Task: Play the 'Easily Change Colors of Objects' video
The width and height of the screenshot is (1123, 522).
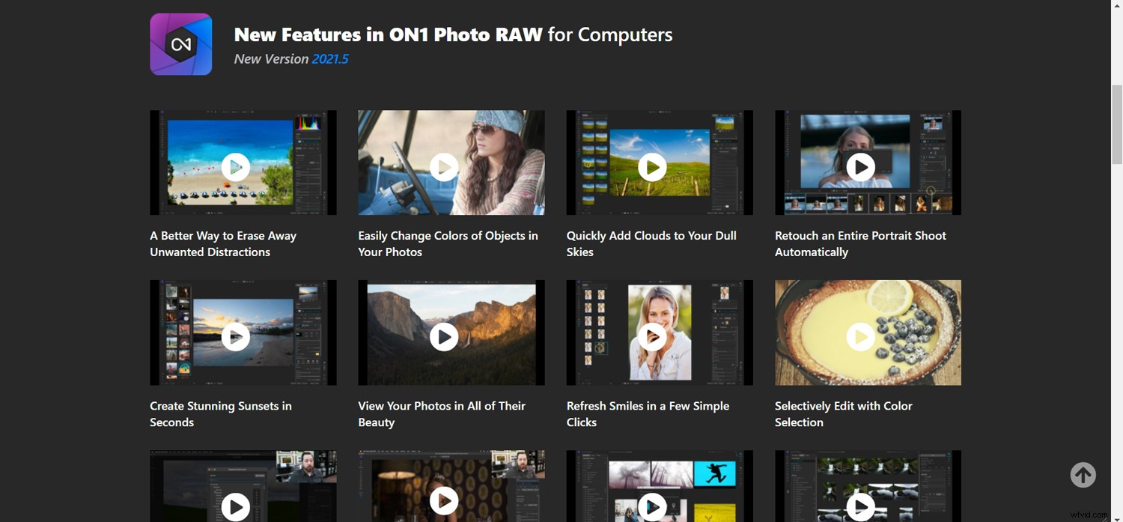Action: (x=444, y=167)
